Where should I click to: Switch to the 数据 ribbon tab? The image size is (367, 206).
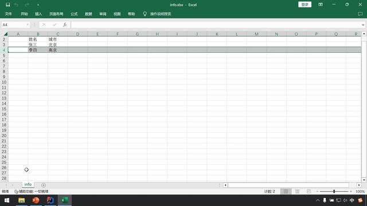click(x=88, y=14)
